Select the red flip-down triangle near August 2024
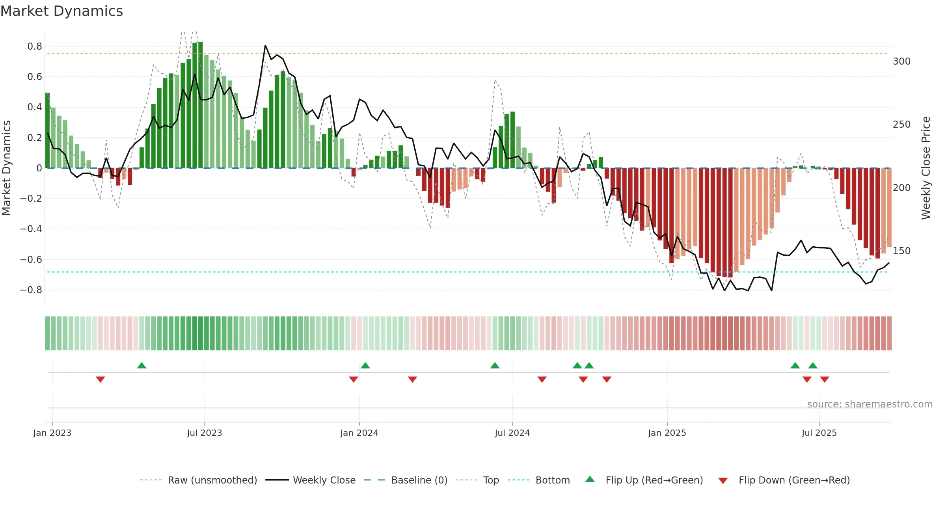946x532 pixels. click(542, 379)
